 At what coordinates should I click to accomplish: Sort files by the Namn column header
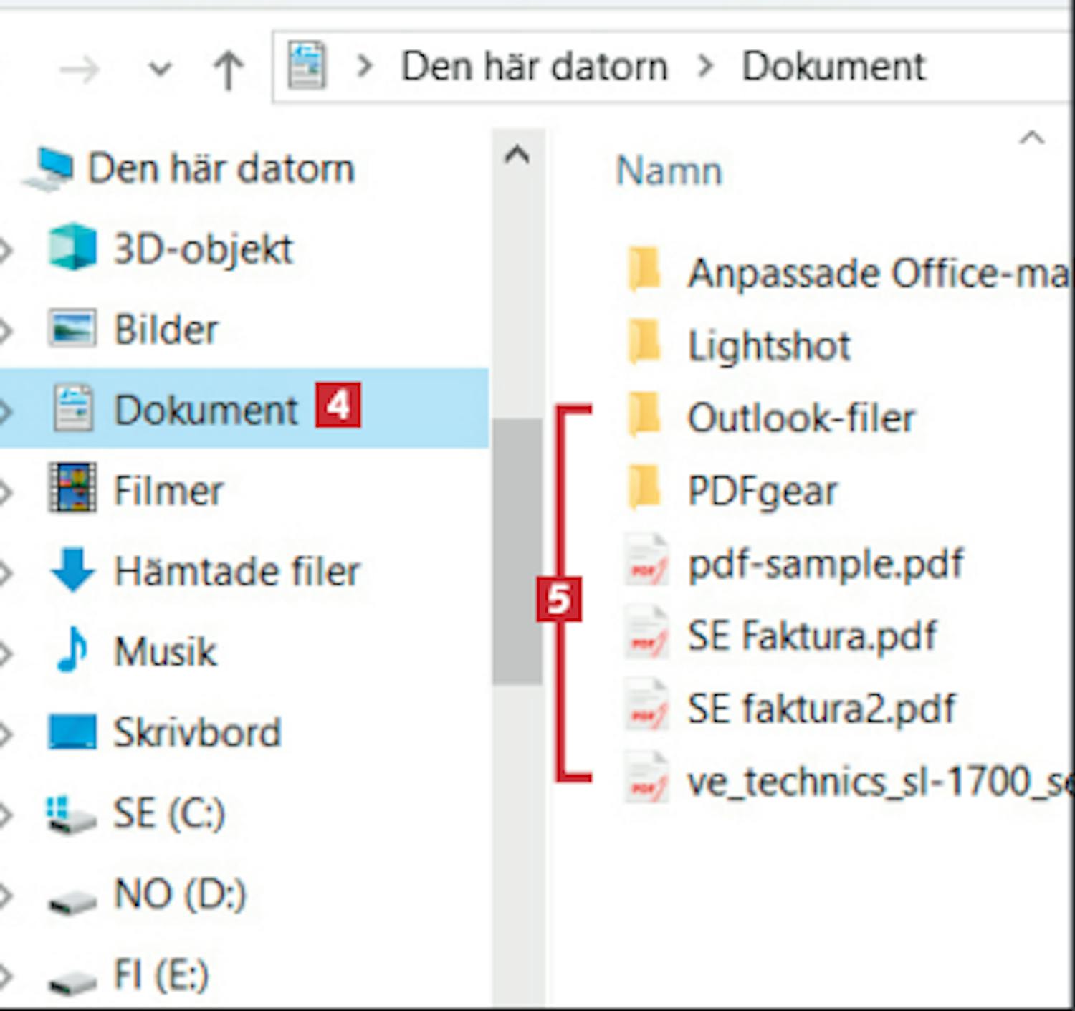point(669,171)
